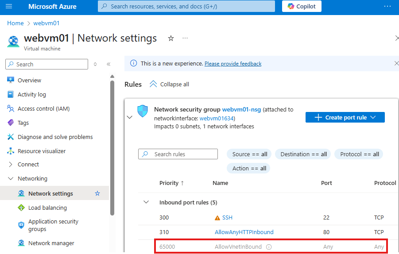Click the info icon beside AllowVnetInBound
This screenshot has height=254, width=399.
click(x=269, y=246)
